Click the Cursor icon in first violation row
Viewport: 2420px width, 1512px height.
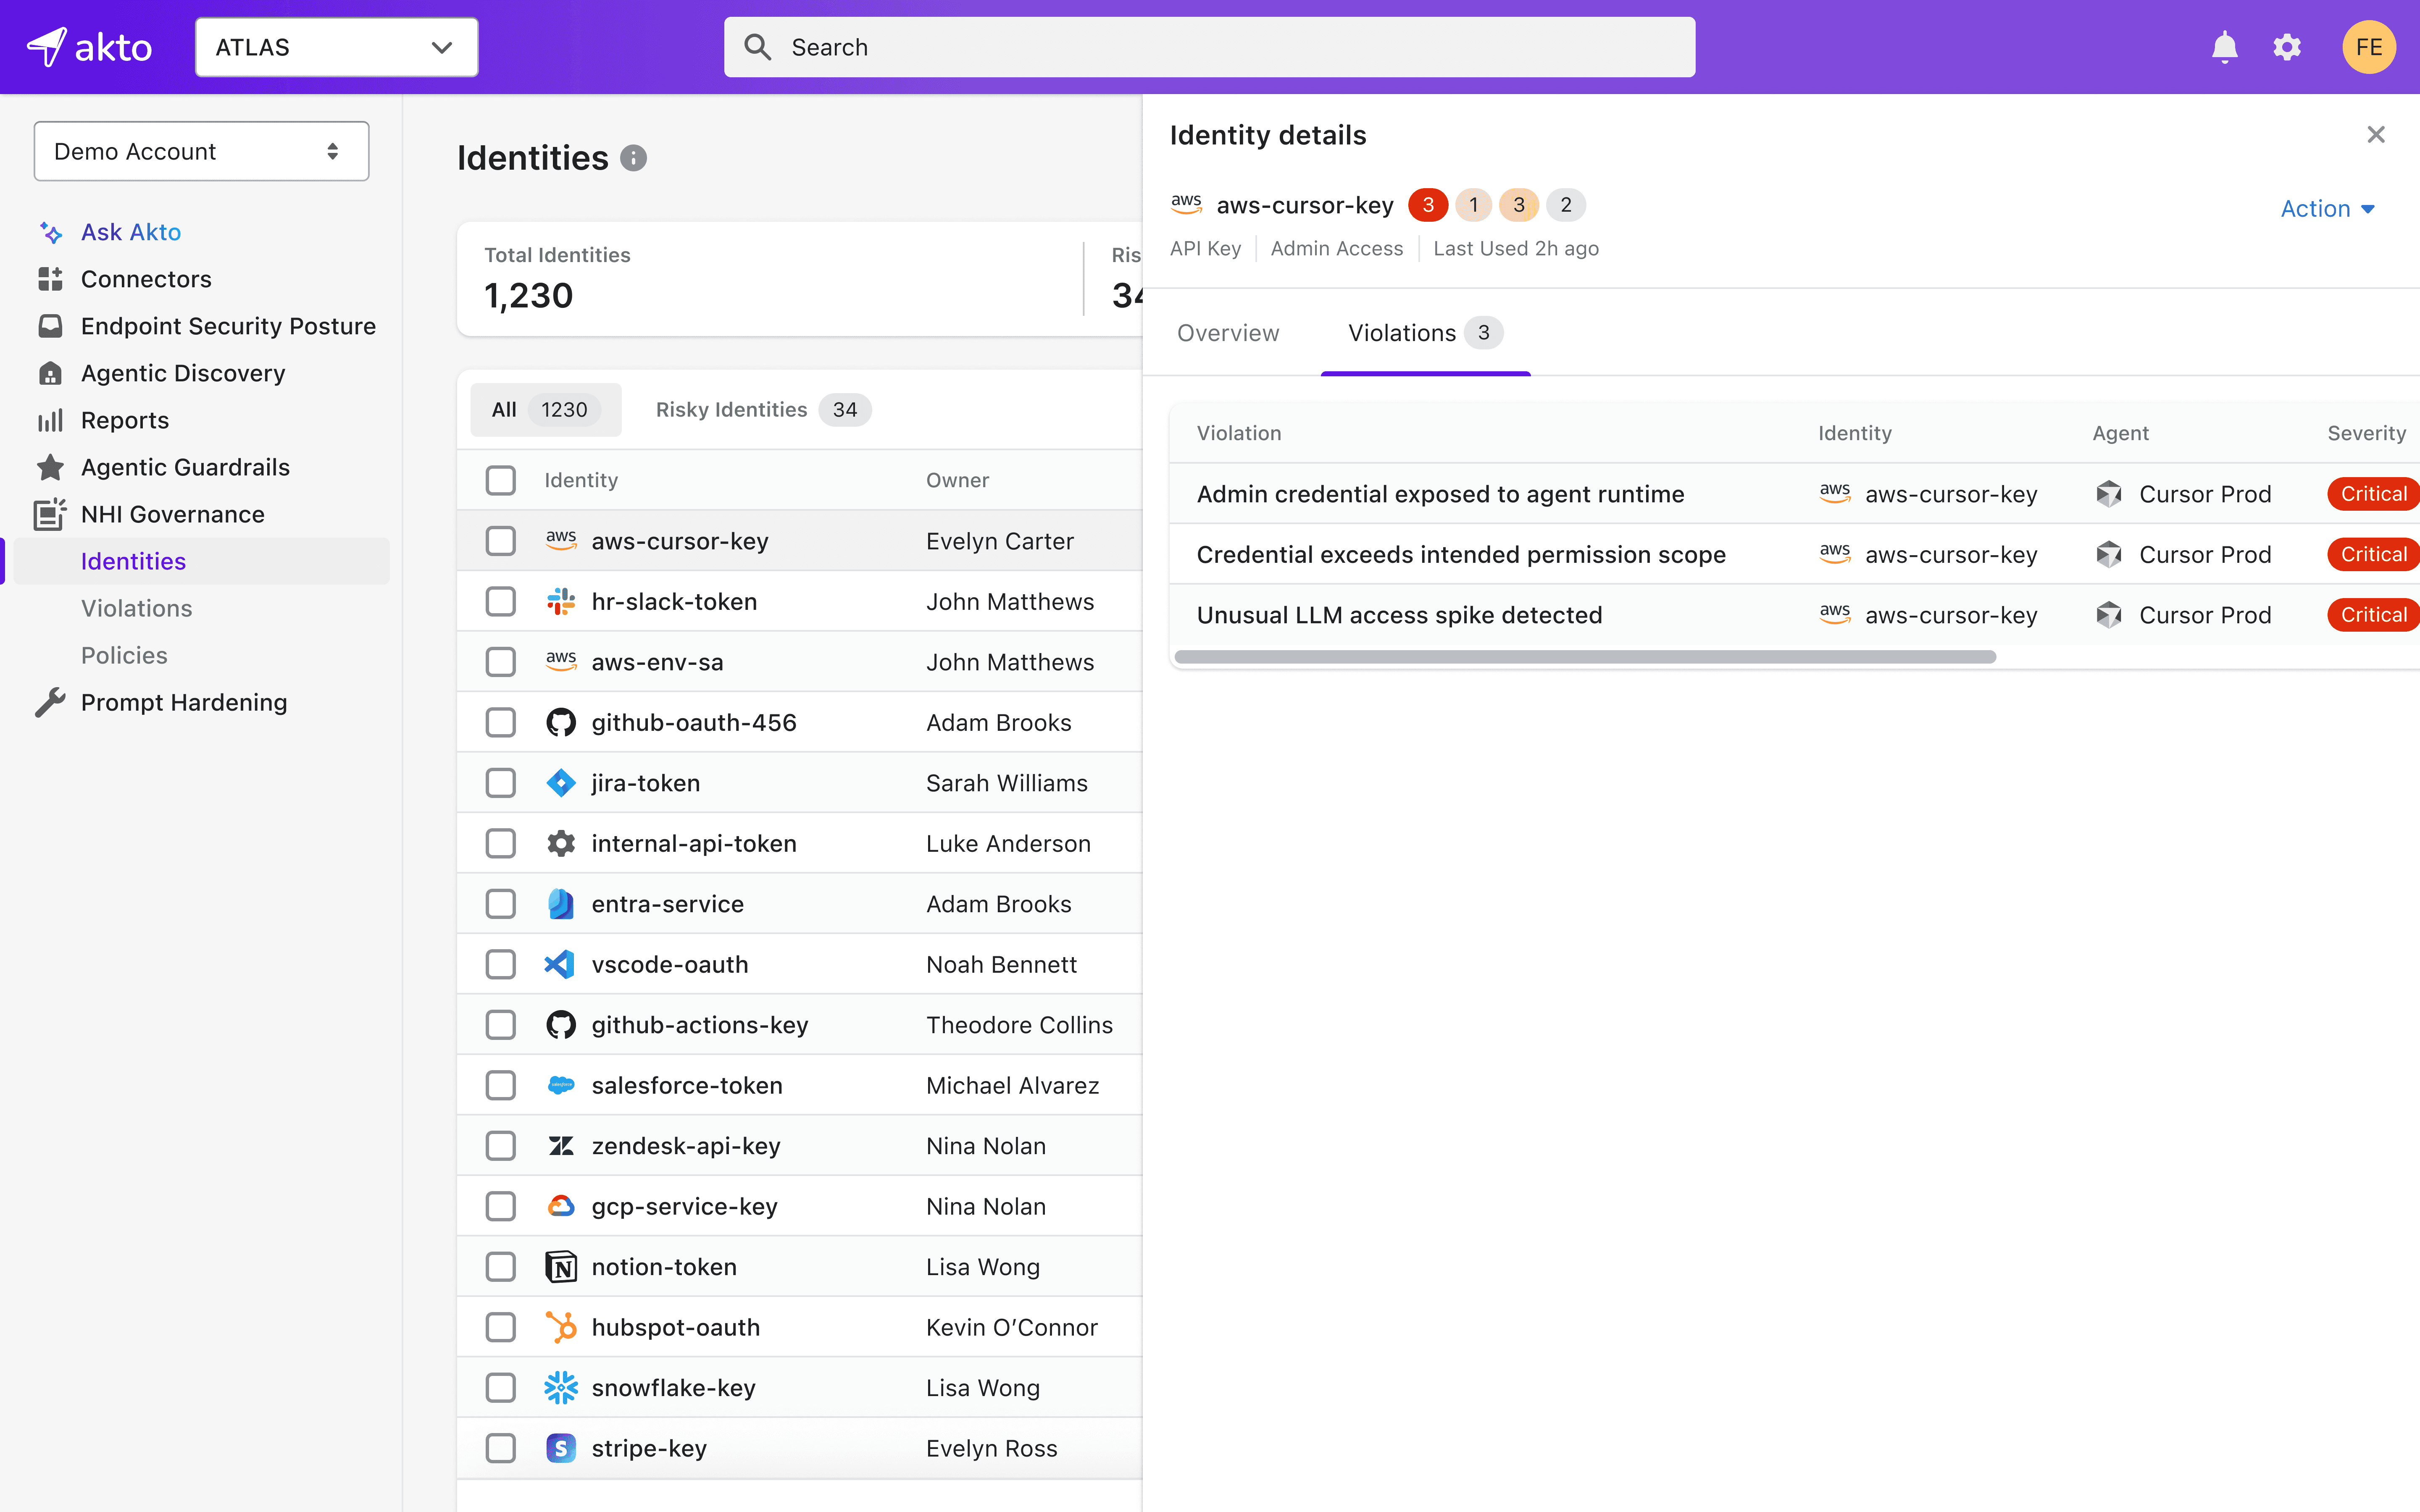click(2109, 494)
